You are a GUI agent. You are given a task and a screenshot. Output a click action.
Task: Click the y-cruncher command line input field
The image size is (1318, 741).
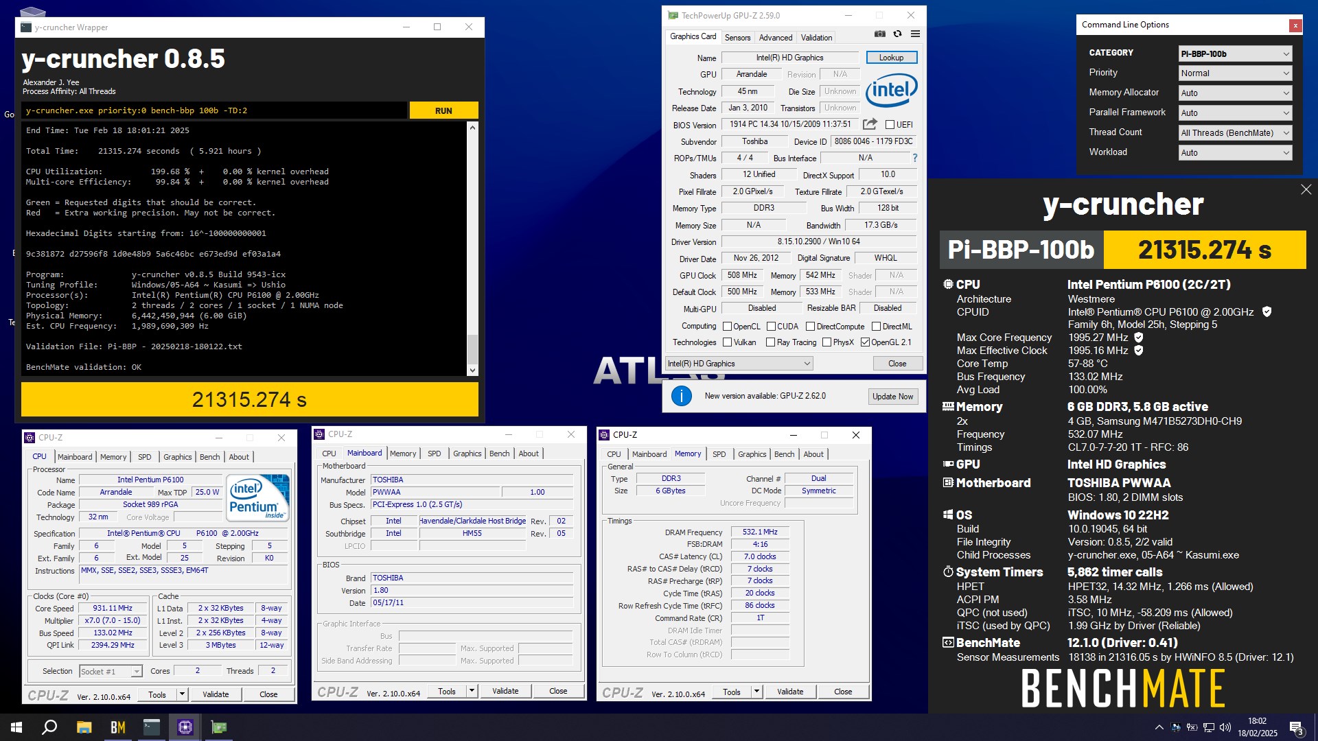click(x=215, y=110)
